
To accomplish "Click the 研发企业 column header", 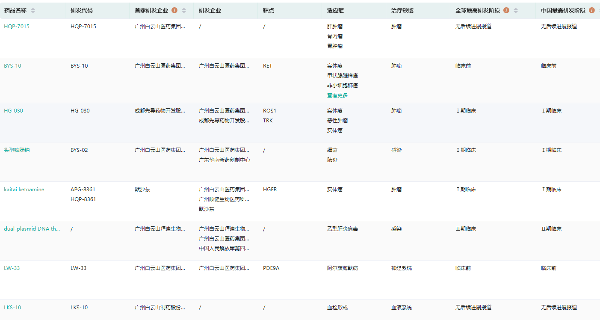I will (210, 10).
